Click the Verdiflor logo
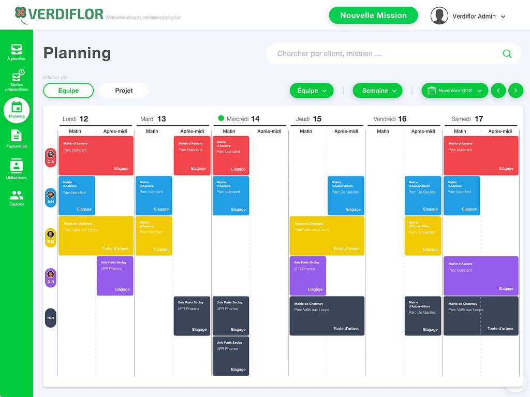Viewport: 530px width, 397px height. pyautogui.click(x=59, y=14)
